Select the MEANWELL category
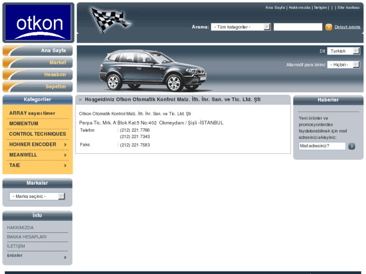Image resolution: width=366 pixels, height=274 pixels. click(x=23, y=155)
